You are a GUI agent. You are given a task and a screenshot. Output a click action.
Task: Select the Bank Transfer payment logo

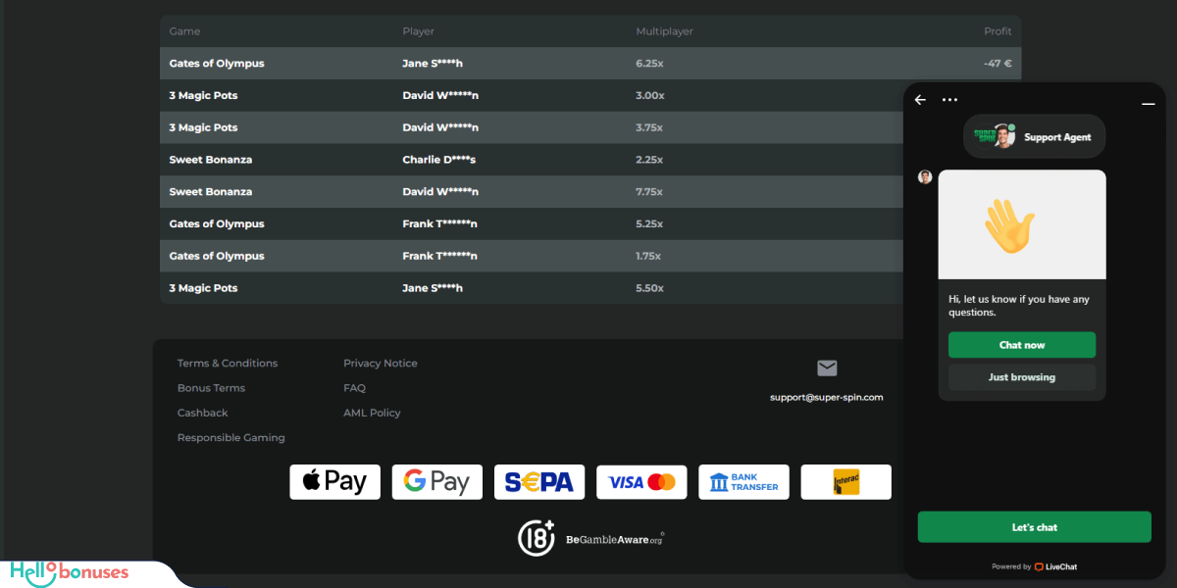click(744, 482)
